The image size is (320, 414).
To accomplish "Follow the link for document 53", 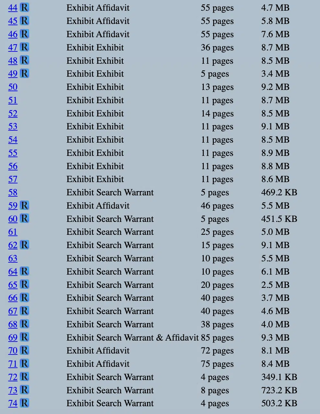I will click(x=13, y=126).
